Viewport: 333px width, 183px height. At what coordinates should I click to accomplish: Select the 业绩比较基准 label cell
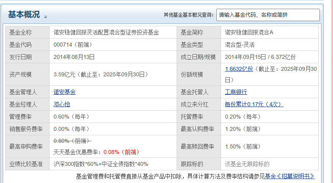[x=27, y=164]
